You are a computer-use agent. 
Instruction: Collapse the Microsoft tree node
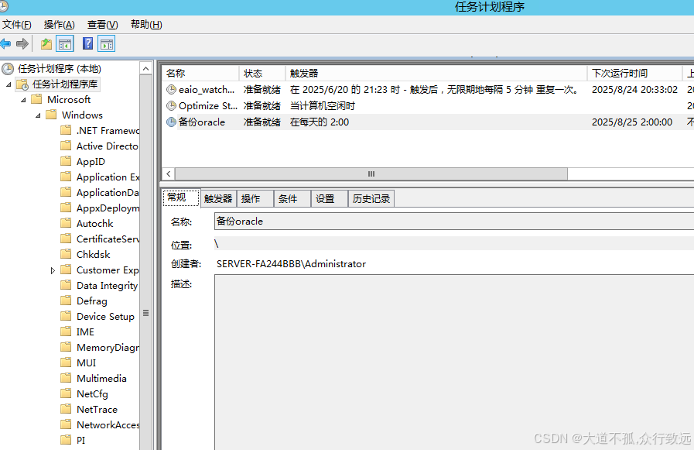coord(23,100)
